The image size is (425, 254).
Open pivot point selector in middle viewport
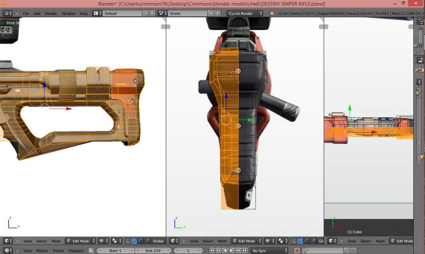point(283,241)
